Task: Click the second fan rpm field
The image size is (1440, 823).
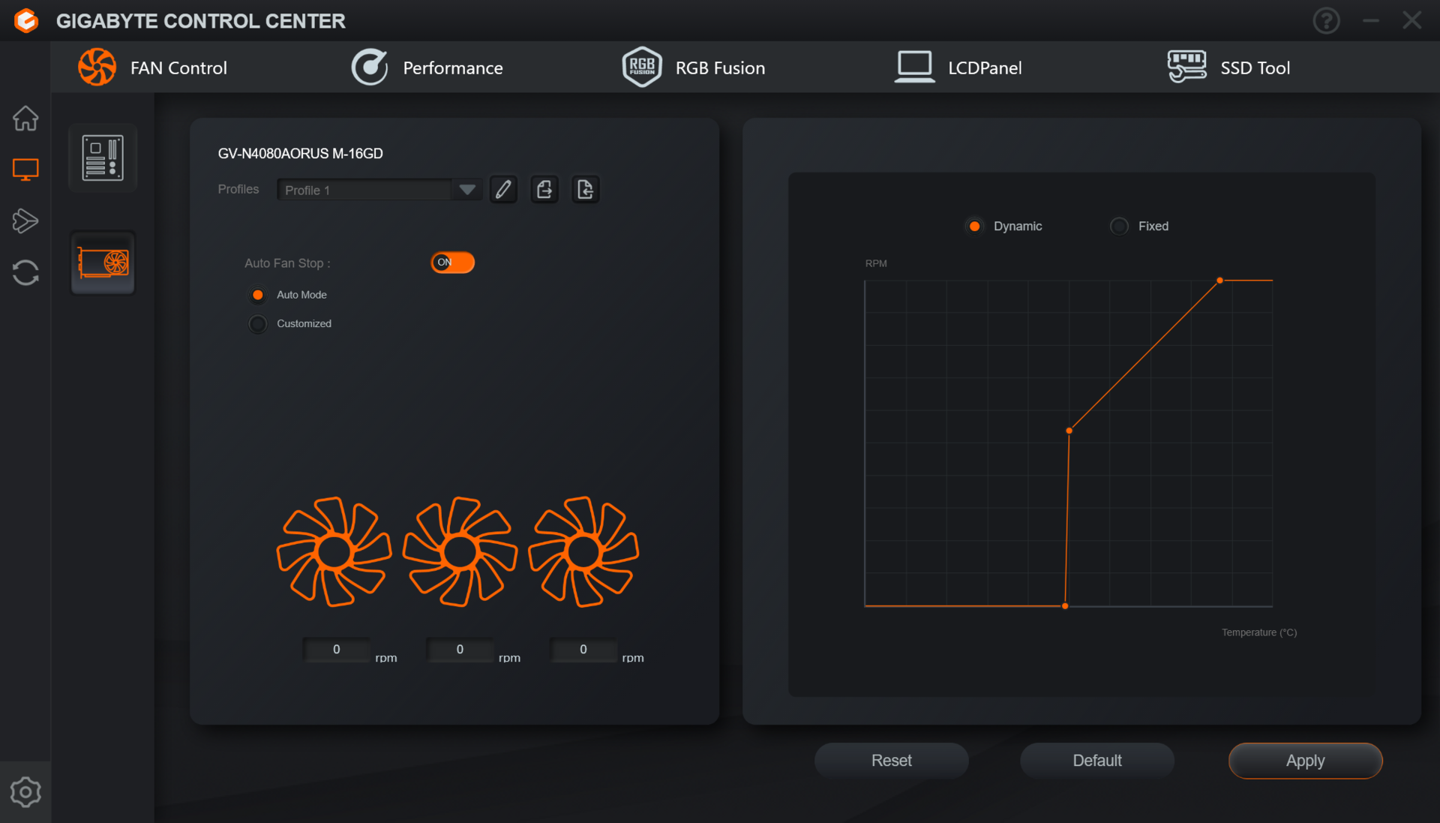Action: [x=460, y=650]
